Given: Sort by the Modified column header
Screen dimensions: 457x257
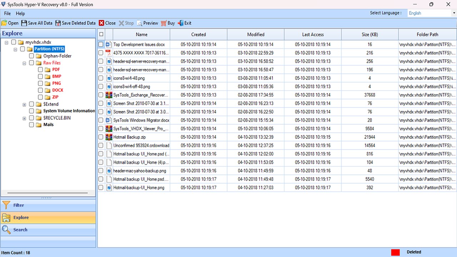Looking at the screenshot, I should pos(256,34).
